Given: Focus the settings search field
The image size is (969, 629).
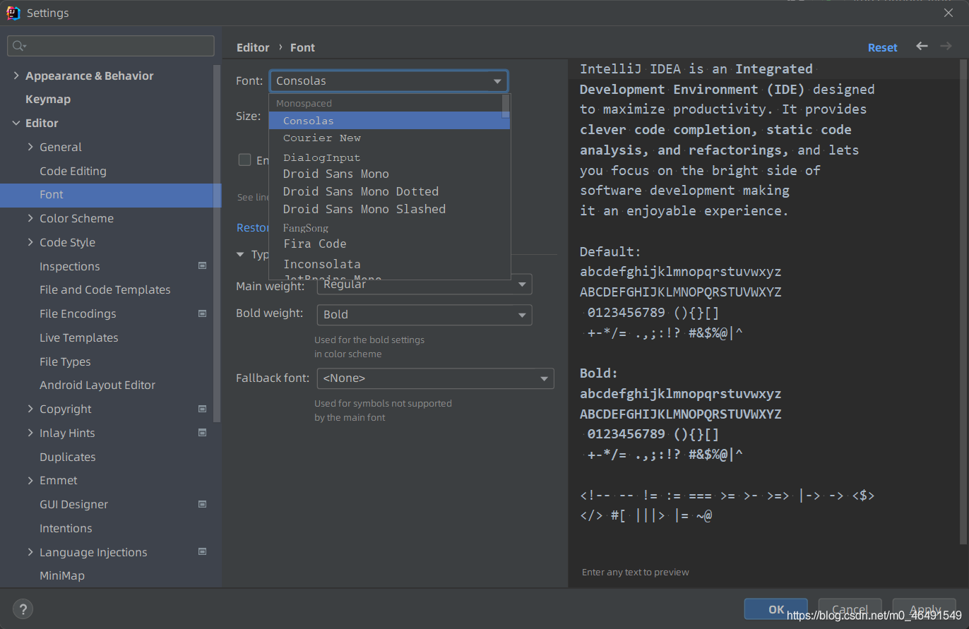Looking at the screenshot, I should [x=111, y=46].
